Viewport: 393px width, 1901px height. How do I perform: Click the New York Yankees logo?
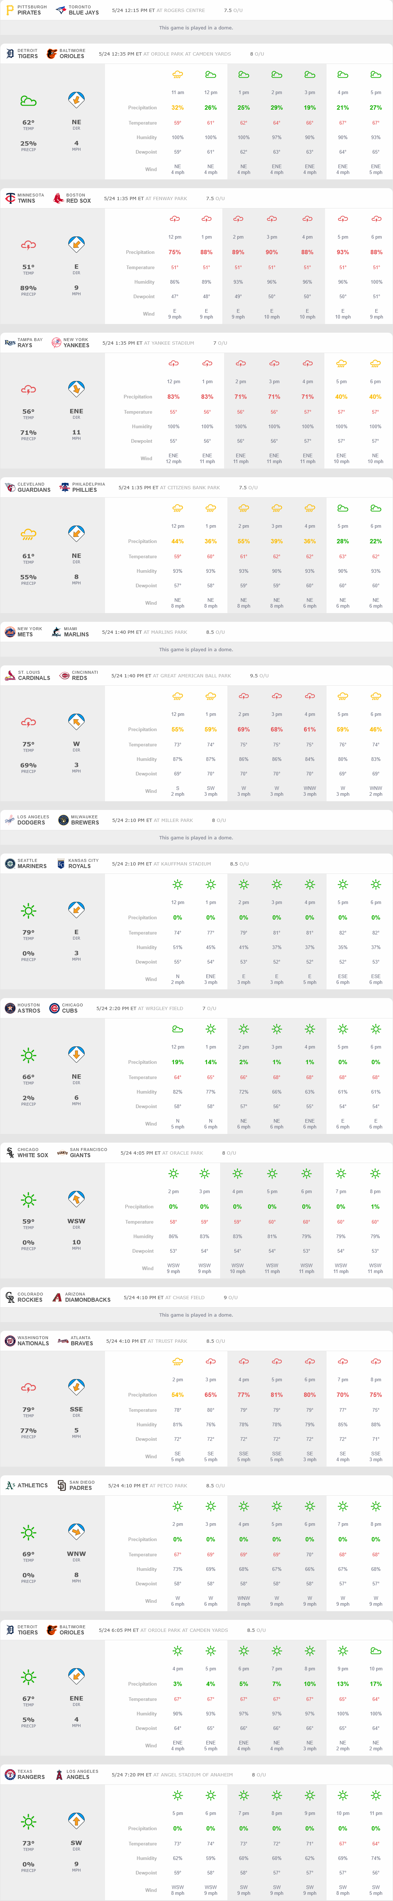(x=56, y=343)
